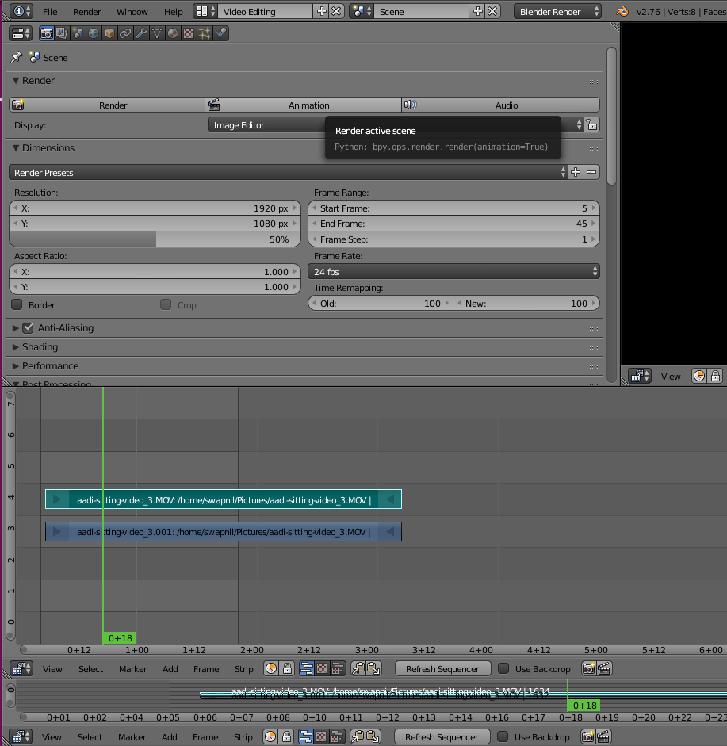Screen dimensions: 727x746
Task: Open Marker menu in lower sequencer
Action: 132,736
